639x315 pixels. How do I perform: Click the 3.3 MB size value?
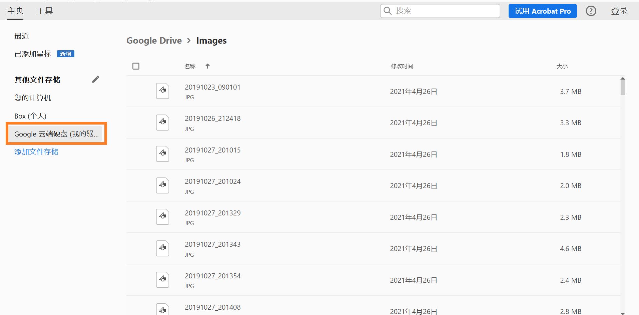(571, 123)
